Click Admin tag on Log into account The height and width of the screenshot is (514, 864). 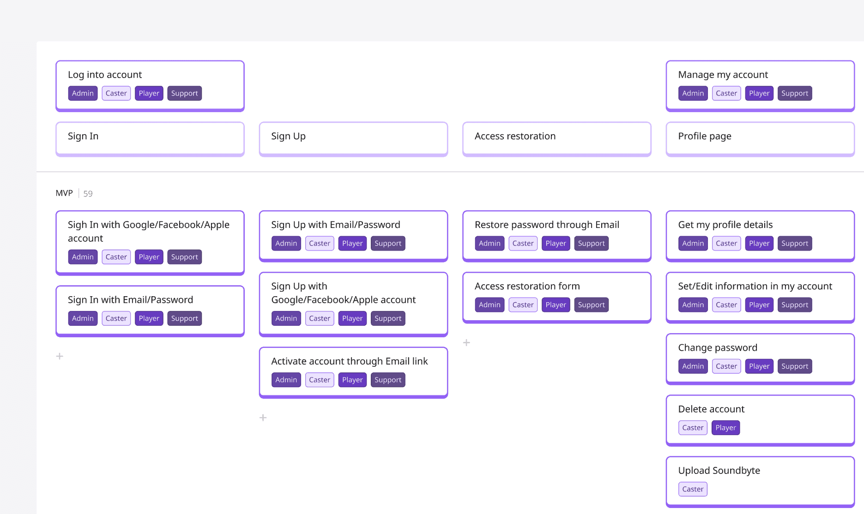click(83, 93)
